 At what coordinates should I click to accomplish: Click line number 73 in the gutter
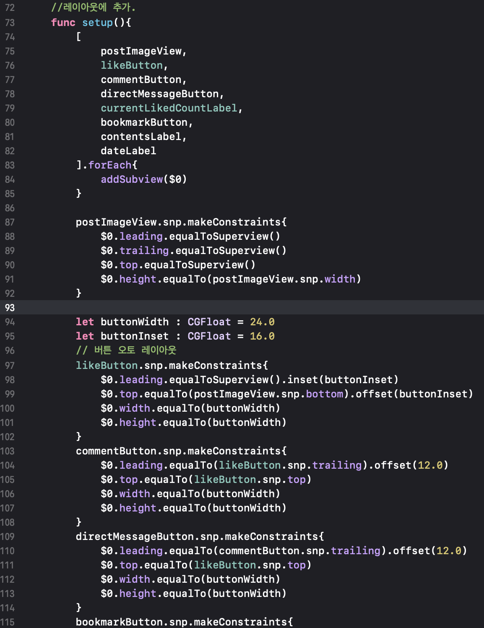[10, 23]
